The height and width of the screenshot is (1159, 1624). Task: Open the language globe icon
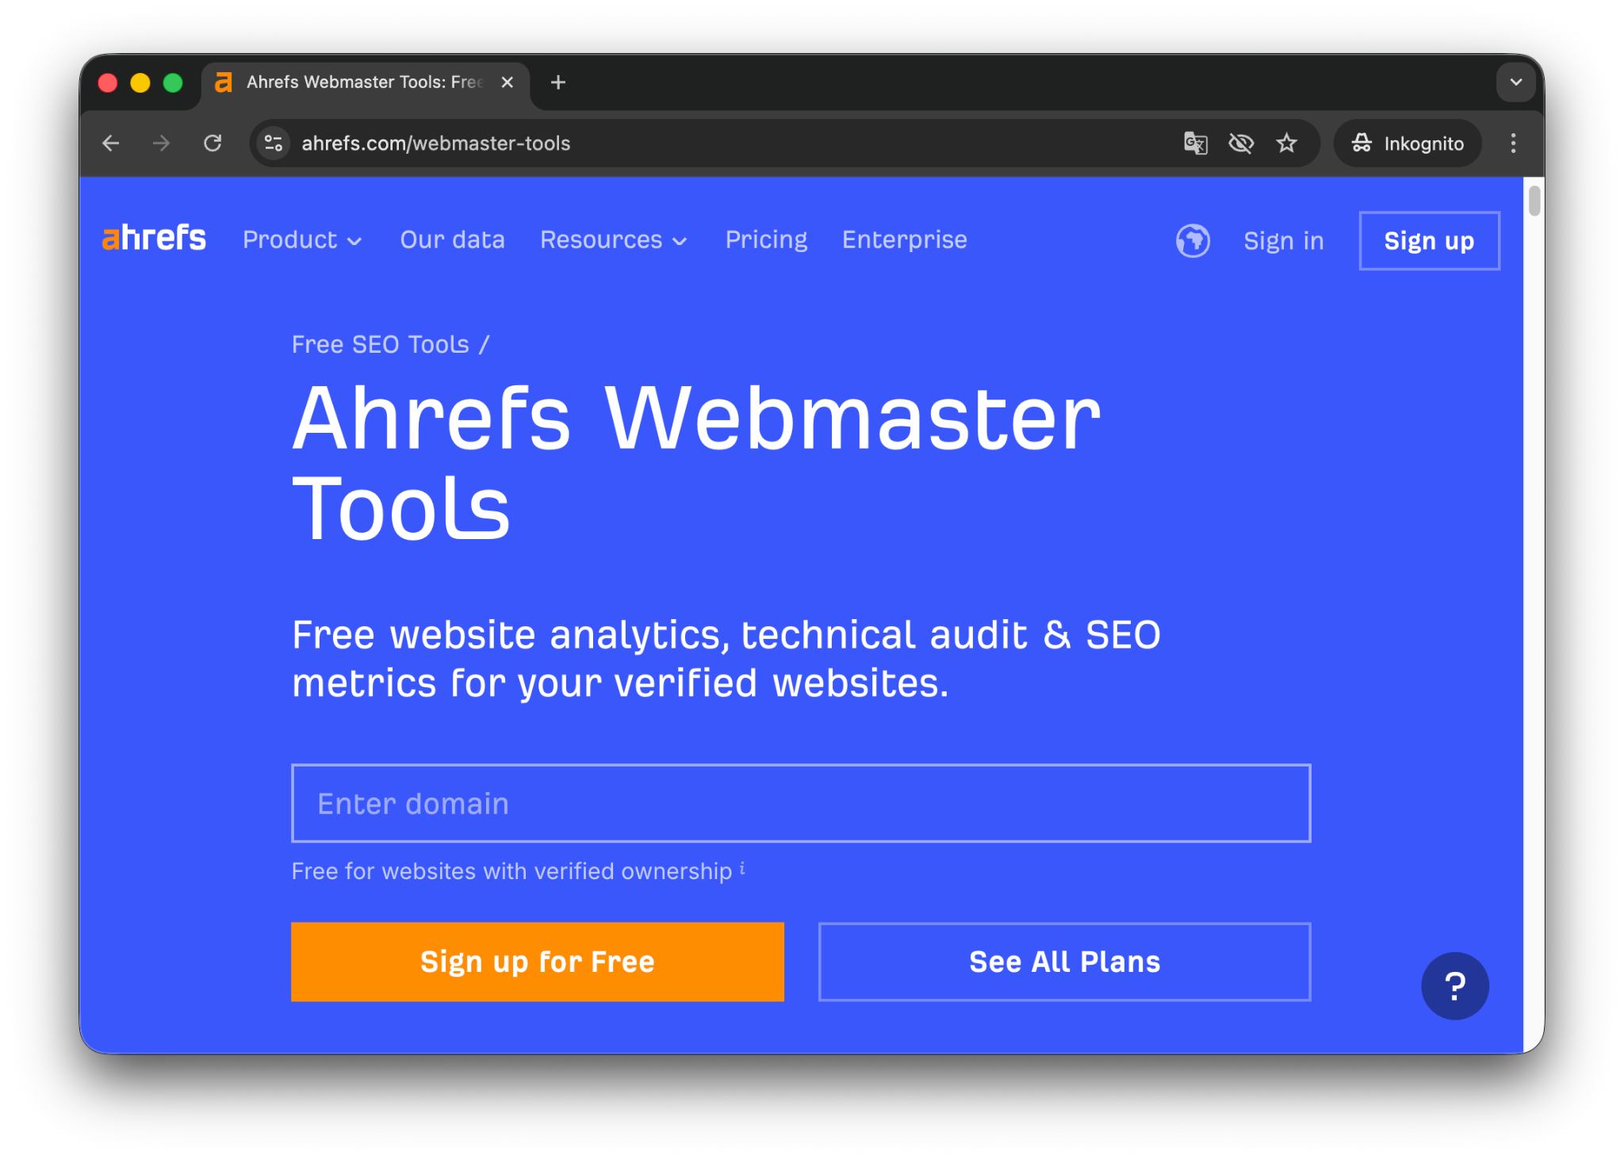[x=1192, y=240]
